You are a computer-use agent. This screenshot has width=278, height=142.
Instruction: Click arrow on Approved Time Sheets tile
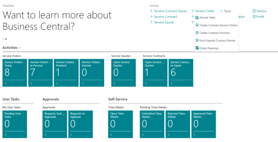pyautogui.click(x=195, y=135)
